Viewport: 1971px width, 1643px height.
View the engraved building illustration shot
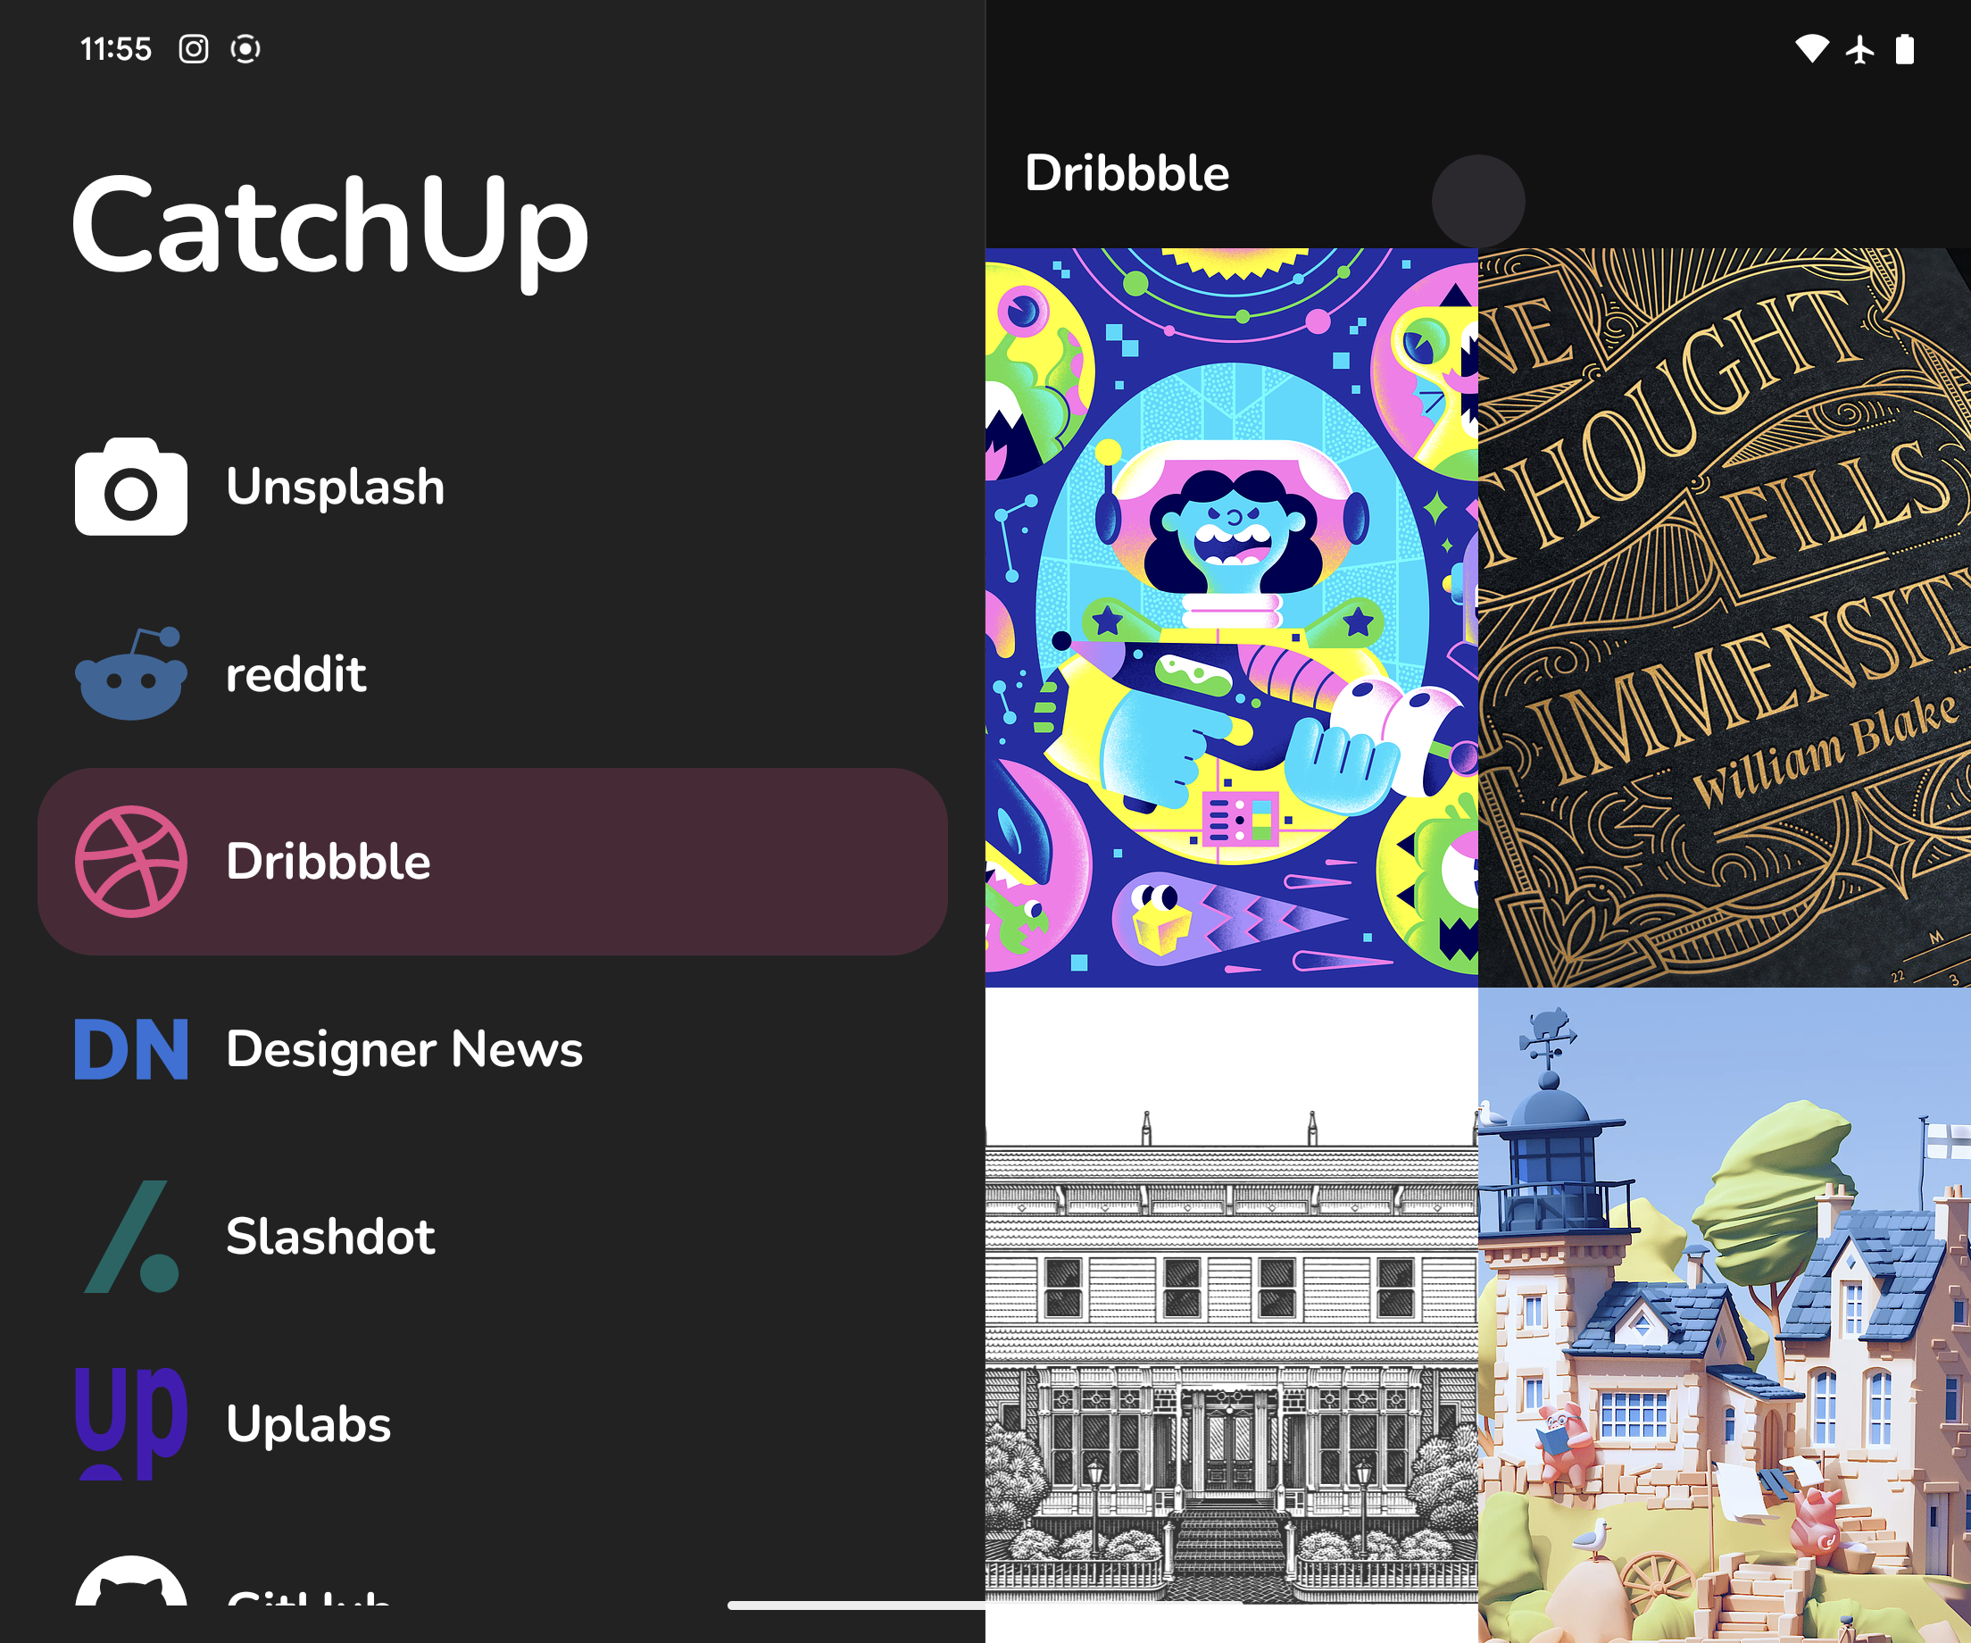[1231, 1314]
